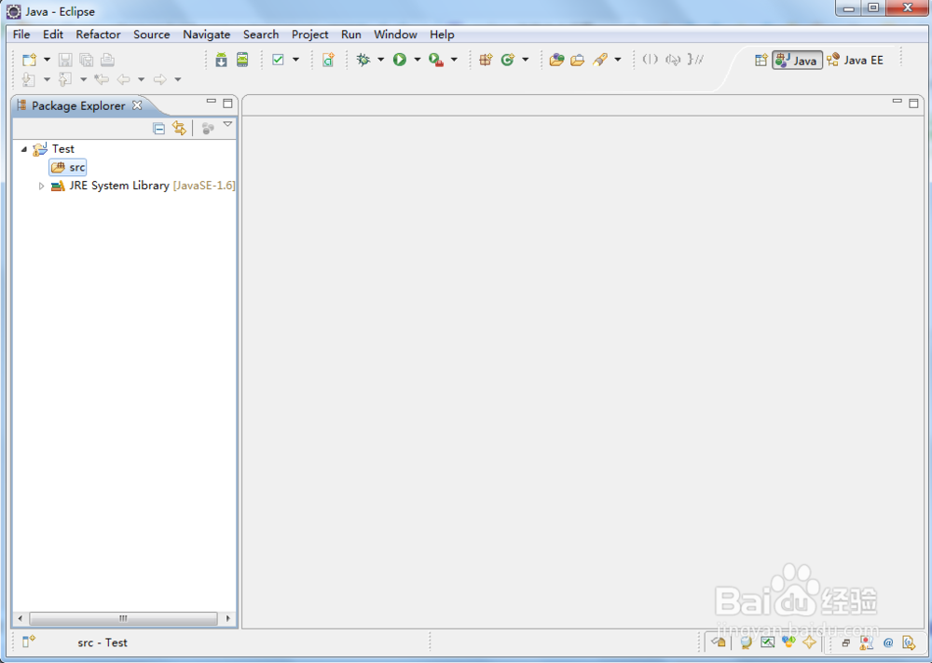The image size is (932, 663).
Task: Click the Forward navigation arrow
Action: (160, 79)
